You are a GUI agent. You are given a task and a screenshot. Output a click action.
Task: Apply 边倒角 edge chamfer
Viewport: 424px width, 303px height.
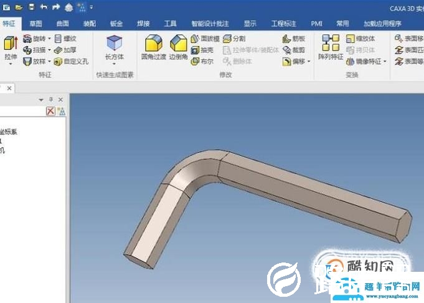coord(179,47)
